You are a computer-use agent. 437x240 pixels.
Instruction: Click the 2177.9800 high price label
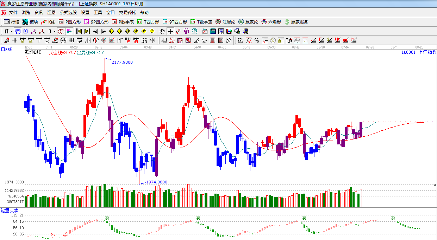tap(122, 62)
